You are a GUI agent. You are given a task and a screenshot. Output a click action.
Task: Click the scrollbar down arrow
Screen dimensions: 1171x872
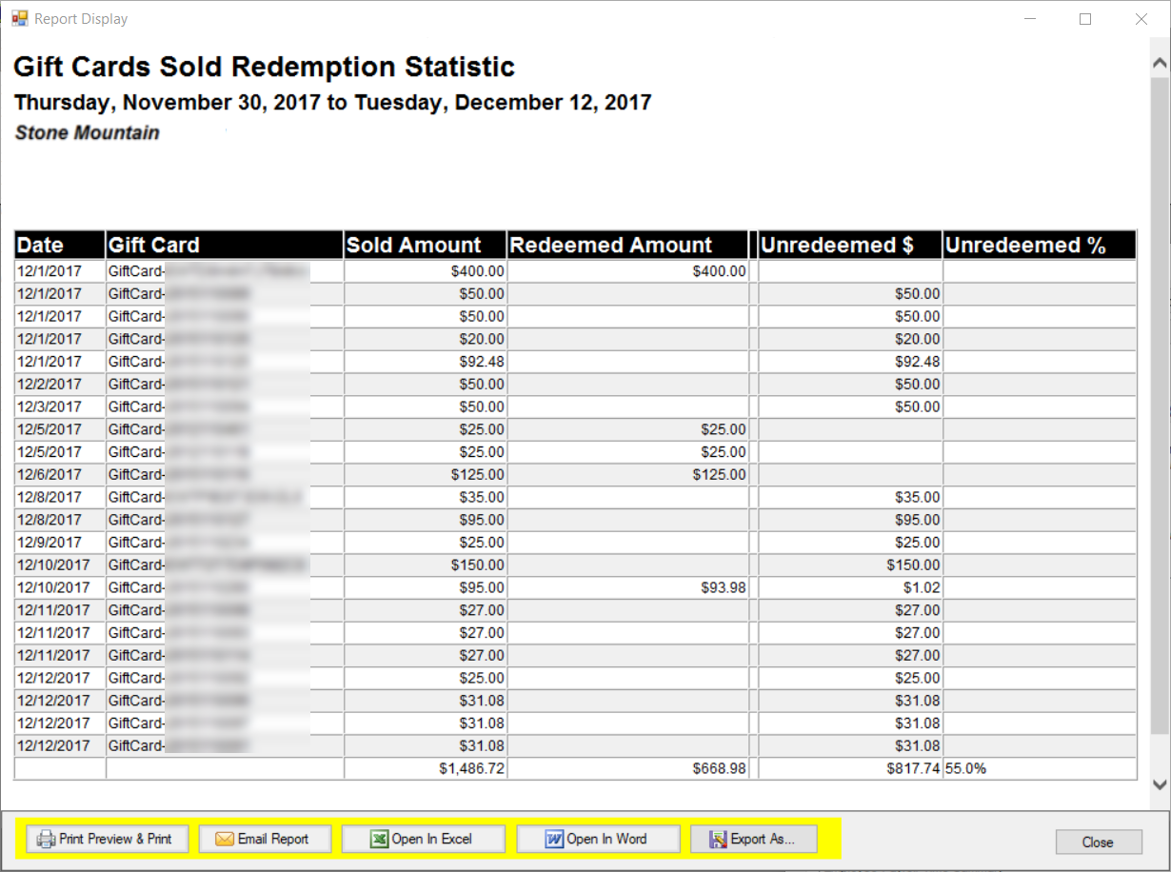tap(1160, 784)
